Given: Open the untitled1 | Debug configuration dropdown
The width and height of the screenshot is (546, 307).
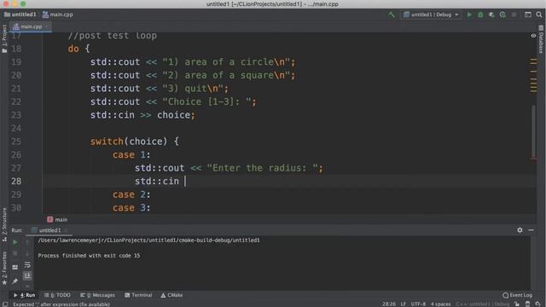Looking at the screenshot, I should (x=431, y=14).
